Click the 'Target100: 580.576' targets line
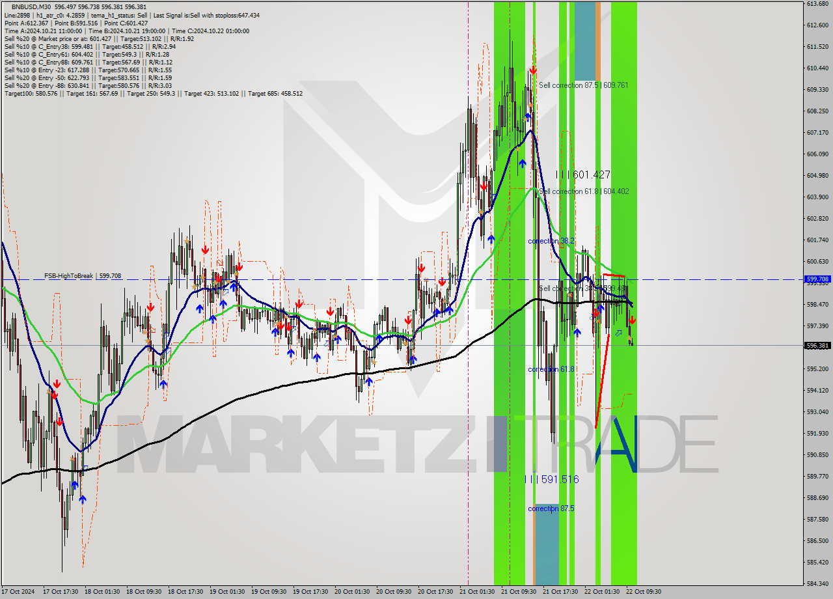This screenshot has width=833, height=599. click(x=153, y=93)
